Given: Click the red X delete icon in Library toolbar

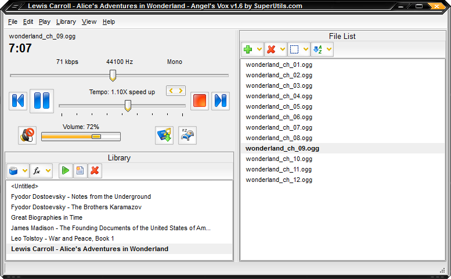Looking at the screenshot, I should 95,171.
